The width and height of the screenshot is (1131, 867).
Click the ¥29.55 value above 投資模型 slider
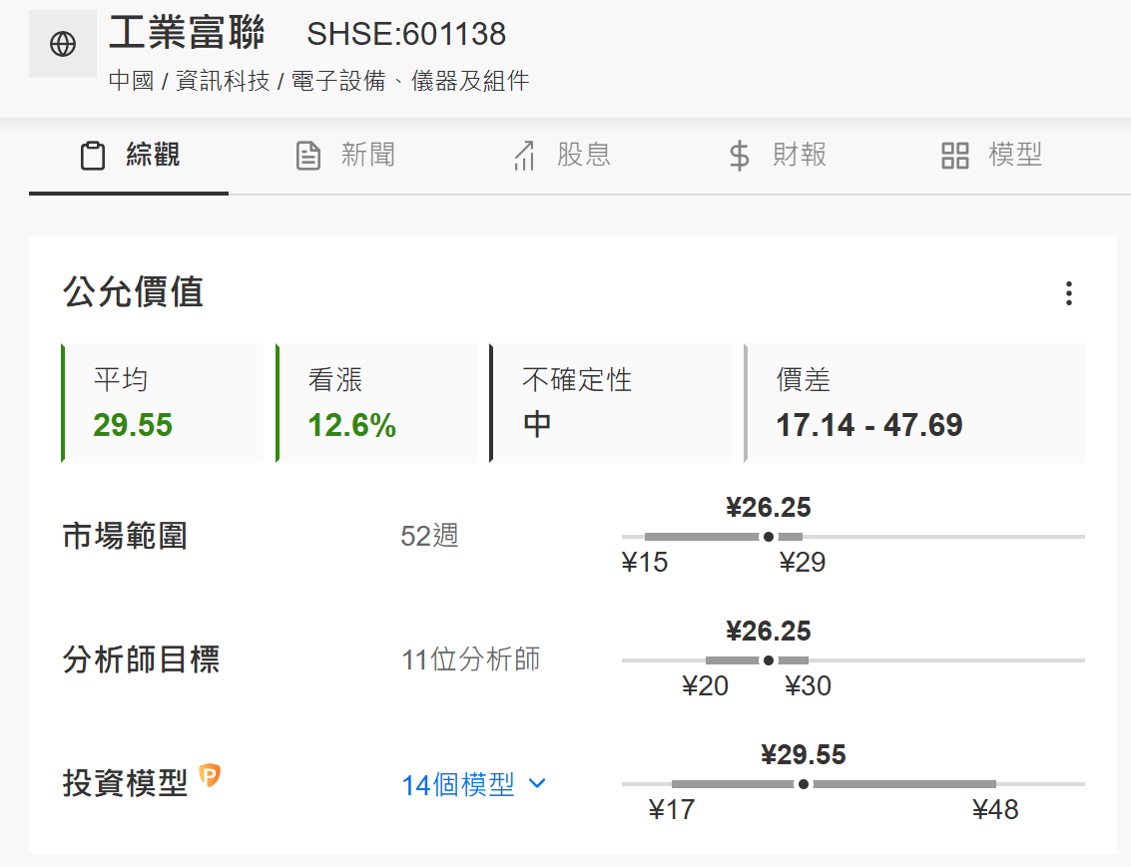[803, 754]
